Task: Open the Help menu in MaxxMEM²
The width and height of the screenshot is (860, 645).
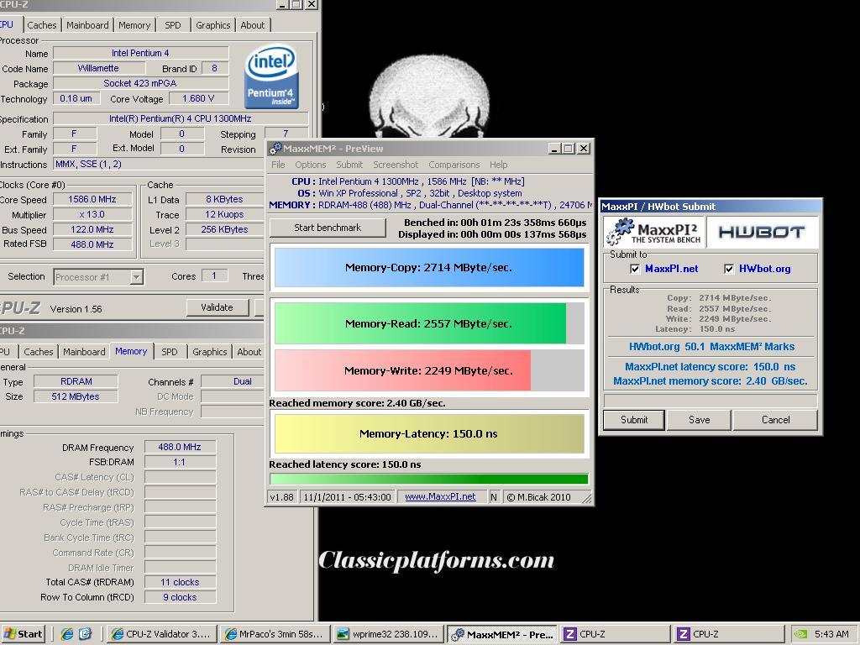Action: click(x=499, y=165)
